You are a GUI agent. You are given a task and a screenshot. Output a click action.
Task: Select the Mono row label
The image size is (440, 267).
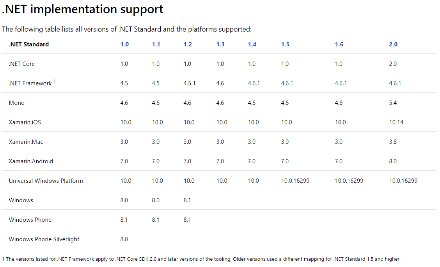click(17, 103)
